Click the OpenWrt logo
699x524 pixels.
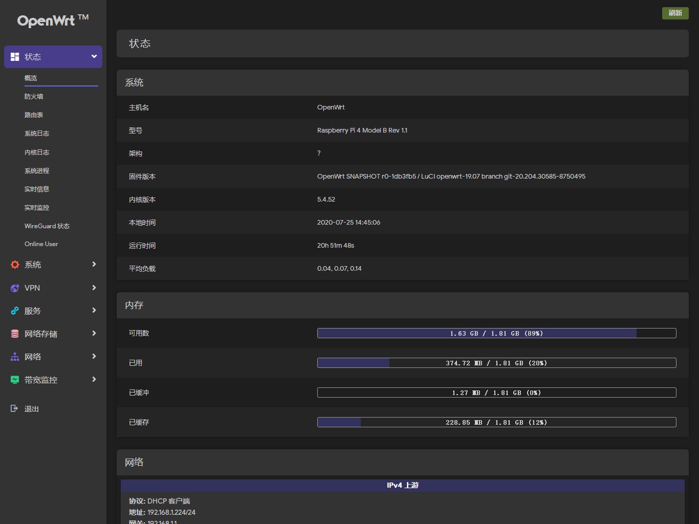click(53, 20)
